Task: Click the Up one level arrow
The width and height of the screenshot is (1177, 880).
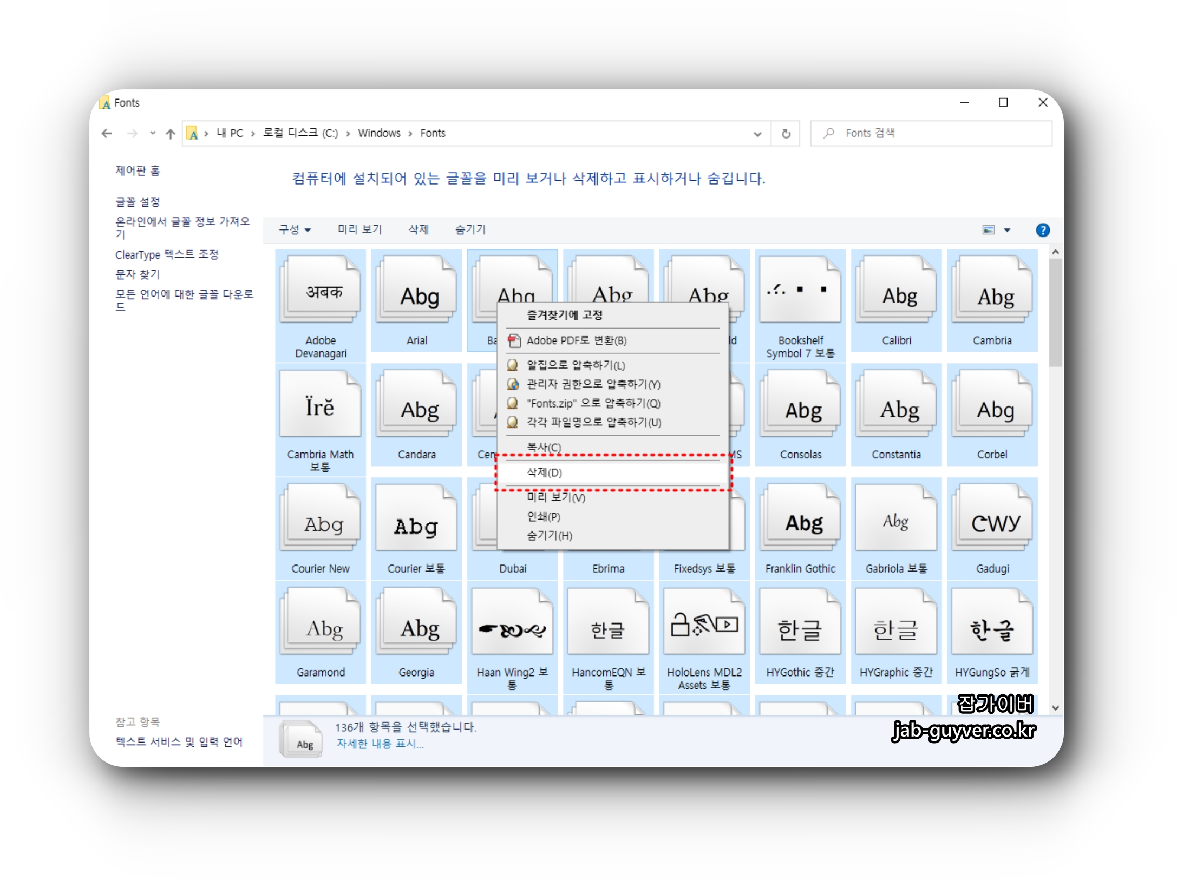Action: pyautogui.click(x=171, y=134)
